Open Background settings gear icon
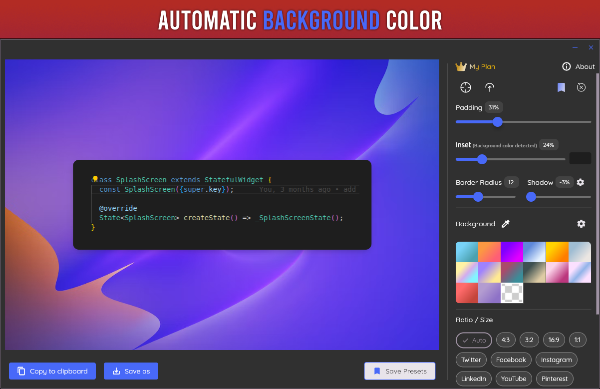The image size is (600, 389). point(581,224)
